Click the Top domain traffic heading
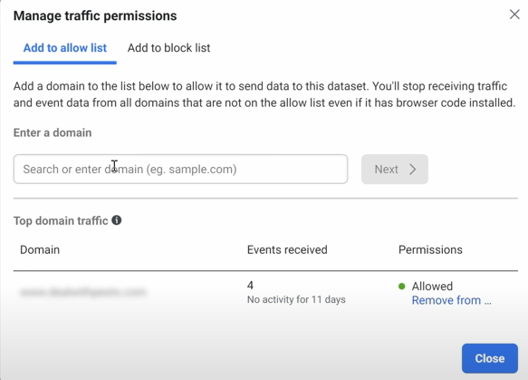This screenshot has height=380, width=528. click(61, 221)
